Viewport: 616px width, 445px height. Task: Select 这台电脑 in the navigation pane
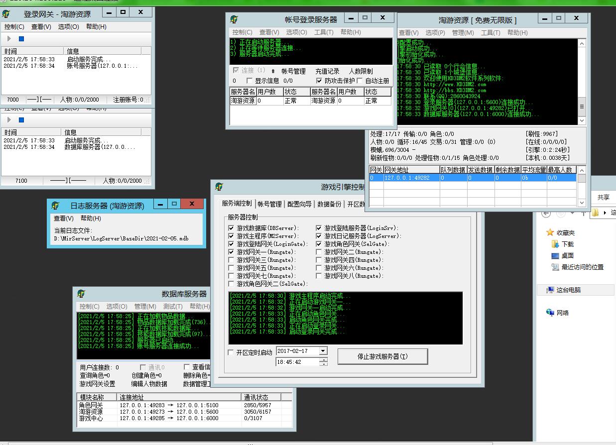(x=568, y=290)
